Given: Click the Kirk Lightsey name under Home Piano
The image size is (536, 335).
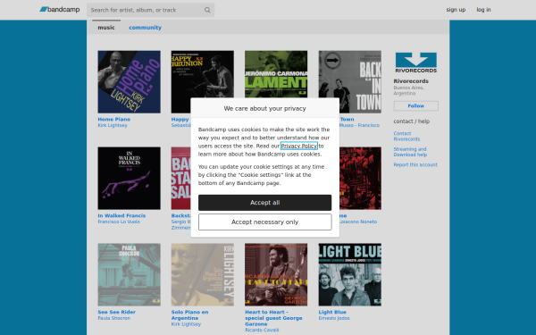Looking at the screenshot, I should [x=113, y=125].
